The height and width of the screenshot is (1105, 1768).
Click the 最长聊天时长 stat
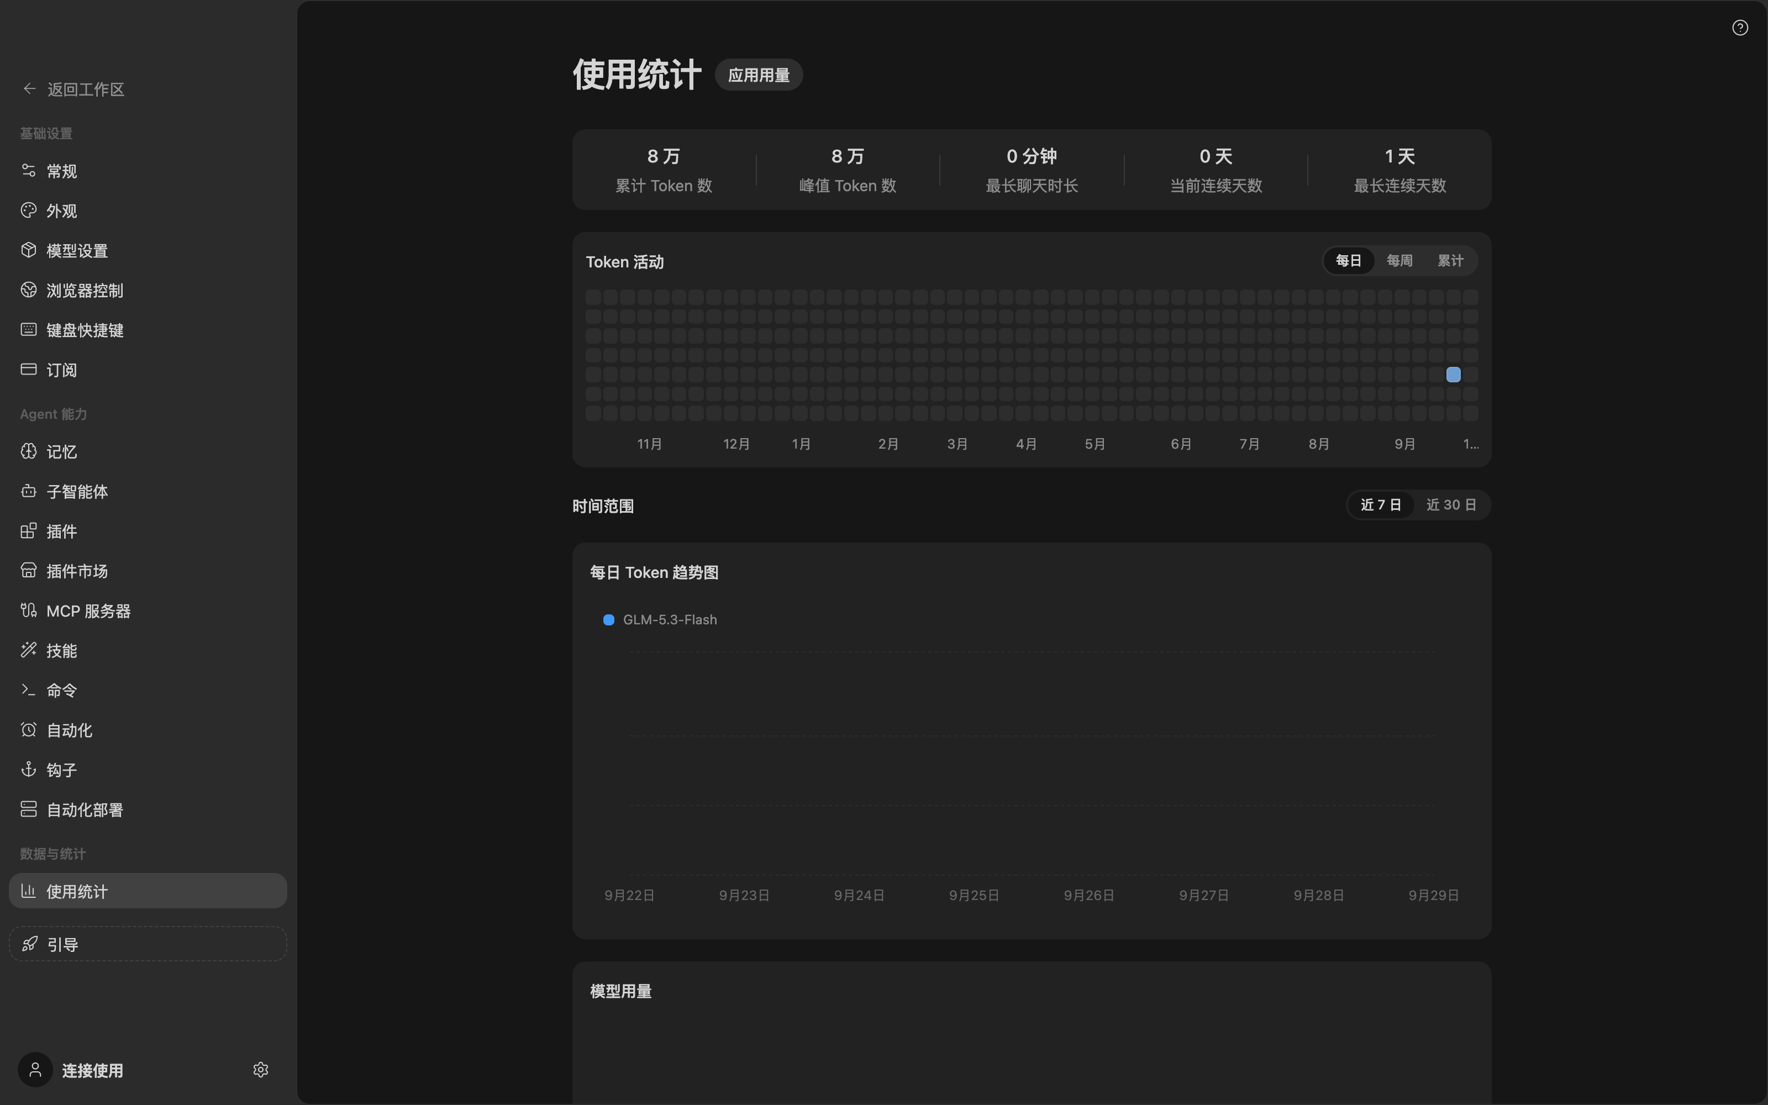[1032, 170]
